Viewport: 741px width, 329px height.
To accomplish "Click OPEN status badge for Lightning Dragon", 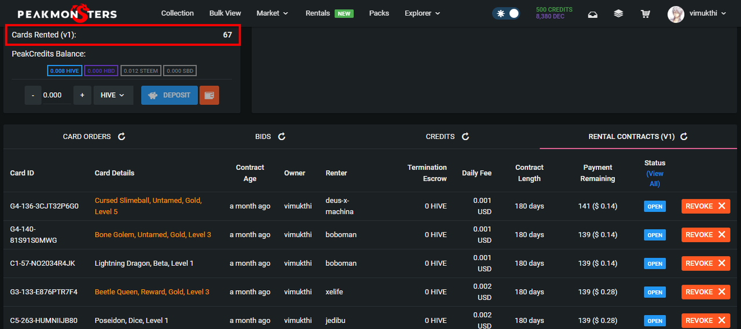I will pyautogui.click(x=655, y=264).
